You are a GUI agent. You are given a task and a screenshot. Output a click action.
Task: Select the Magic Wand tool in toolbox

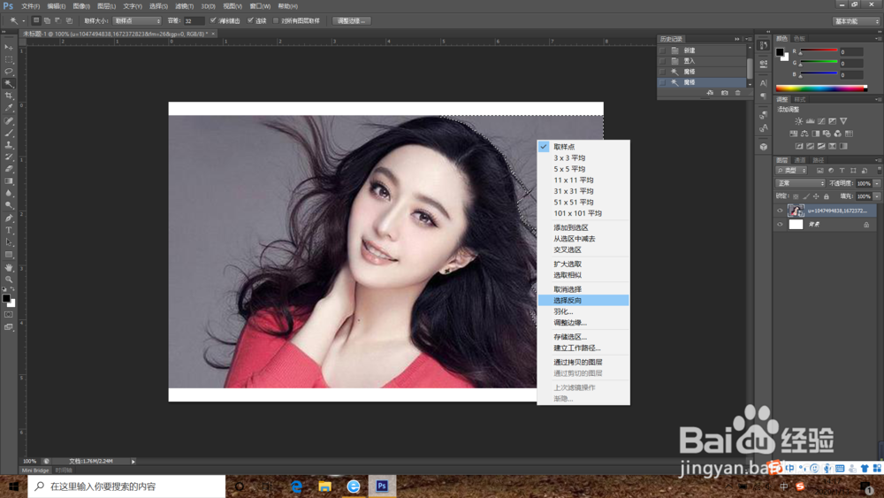pos(9,83)
